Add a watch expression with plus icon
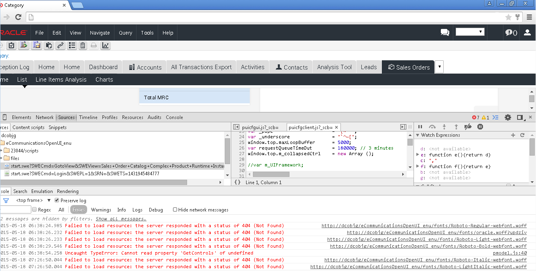Image resolution: width=536 pixels, height=271 pixels. (513, 135)
